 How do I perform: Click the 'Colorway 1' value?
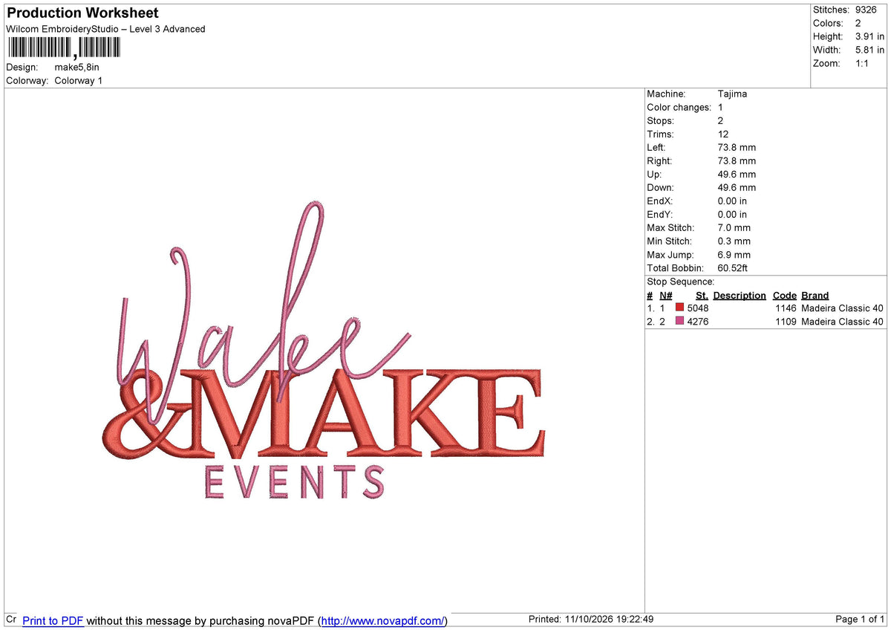[79, 81]
